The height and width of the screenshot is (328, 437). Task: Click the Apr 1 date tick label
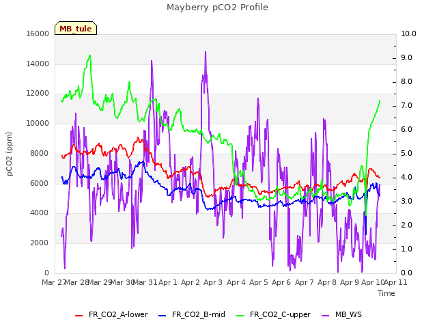pos(168,282)
